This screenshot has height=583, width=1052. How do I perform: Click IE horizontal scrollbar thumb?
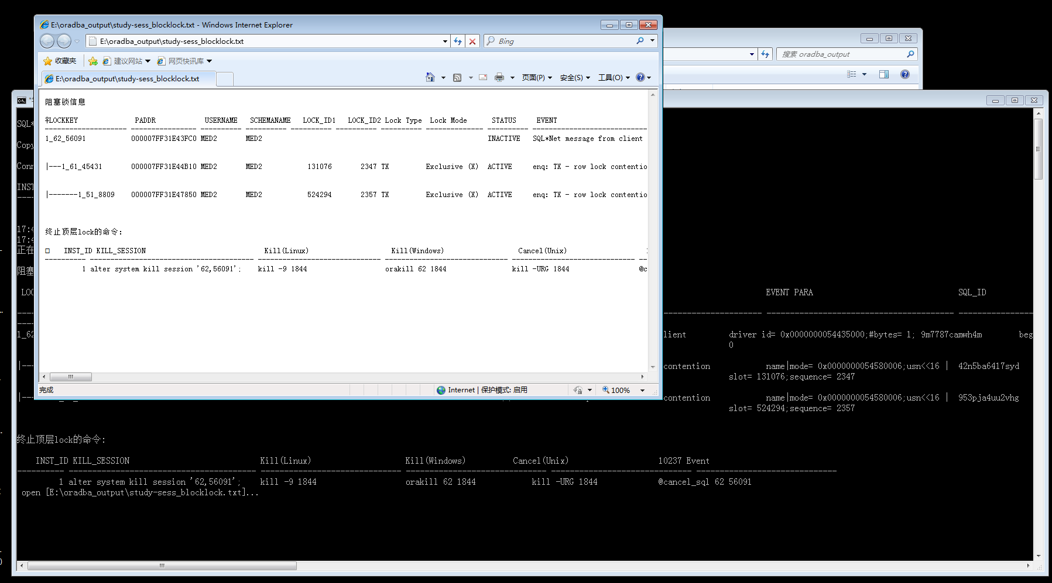pyautogui.click(x=71, y=377)
